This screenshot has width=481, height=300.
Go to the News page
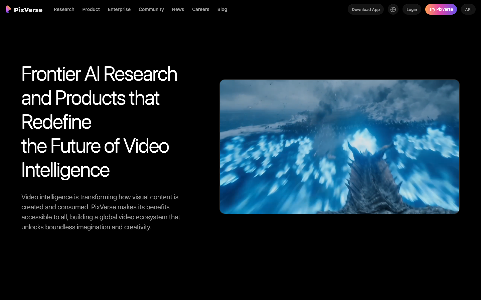[178, 9]
